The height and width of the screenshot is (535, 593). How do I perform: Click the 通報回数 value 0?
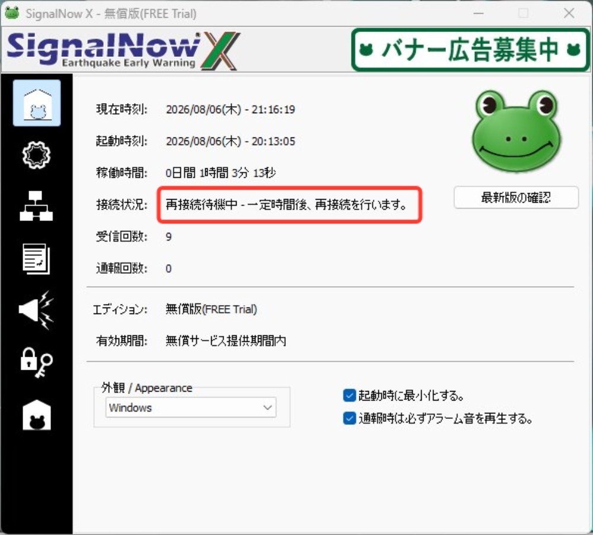point(168,268)
